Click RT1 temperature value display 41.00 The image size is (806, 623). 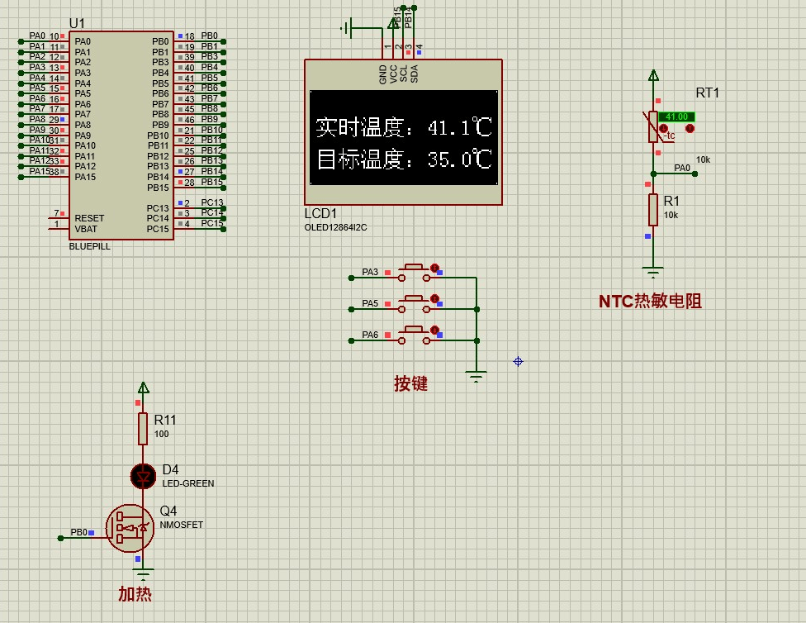click(x=676, y=117)
